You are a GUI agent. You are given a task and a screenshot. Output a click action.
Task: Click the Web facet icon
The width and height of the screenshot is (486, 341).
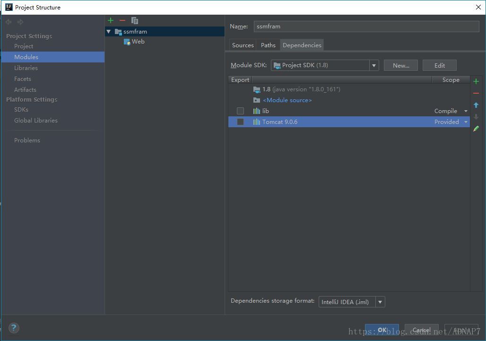[127, 42]
